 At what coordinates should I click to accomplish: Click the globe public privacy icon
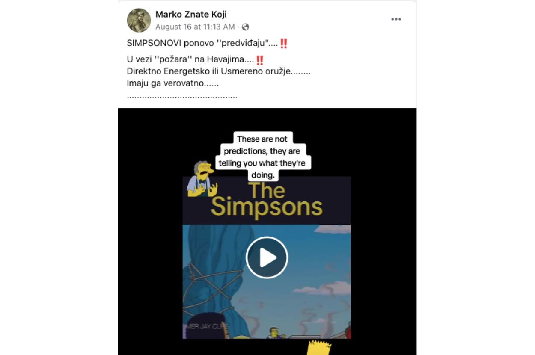(245, 27)
